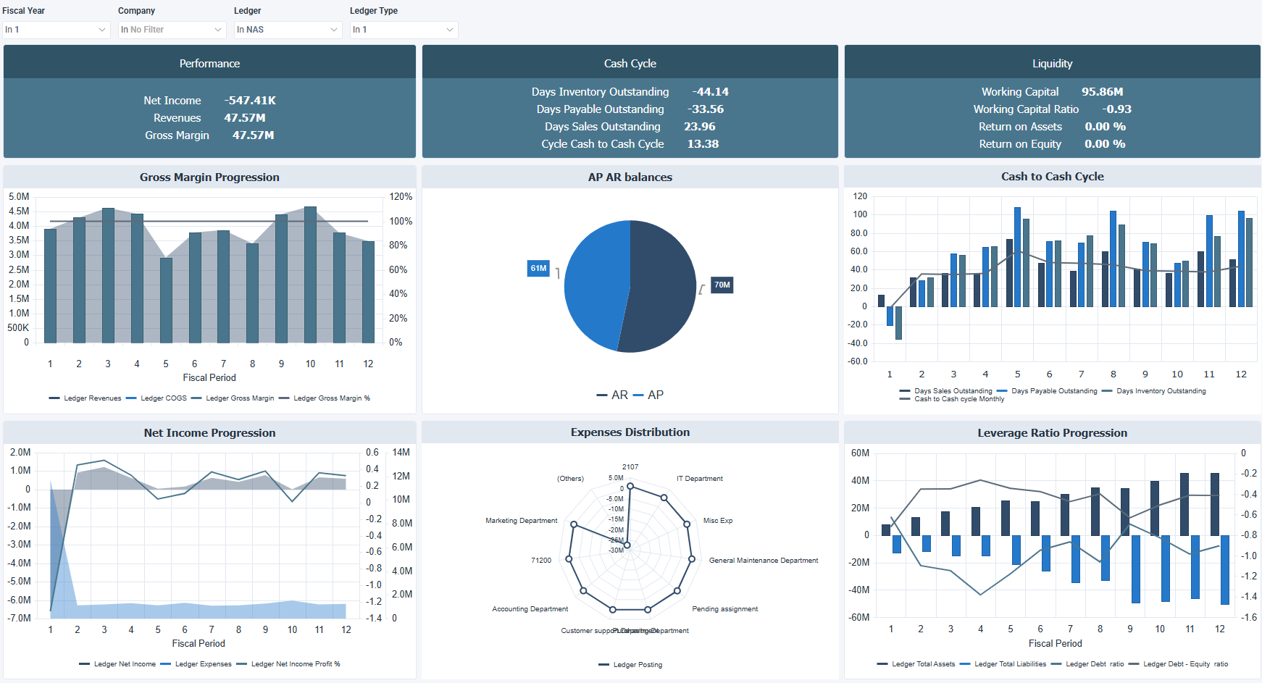
Task: Click Cycle Cash to Cash Cycle value 13.38
Action: click(x=703, y=144)
